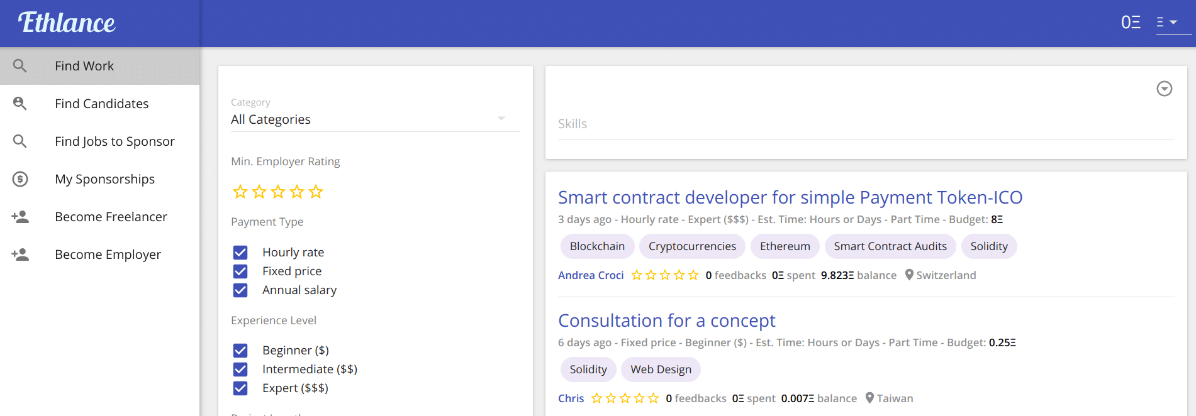Click the Find Candidates person-search icon

coord(20,104)
